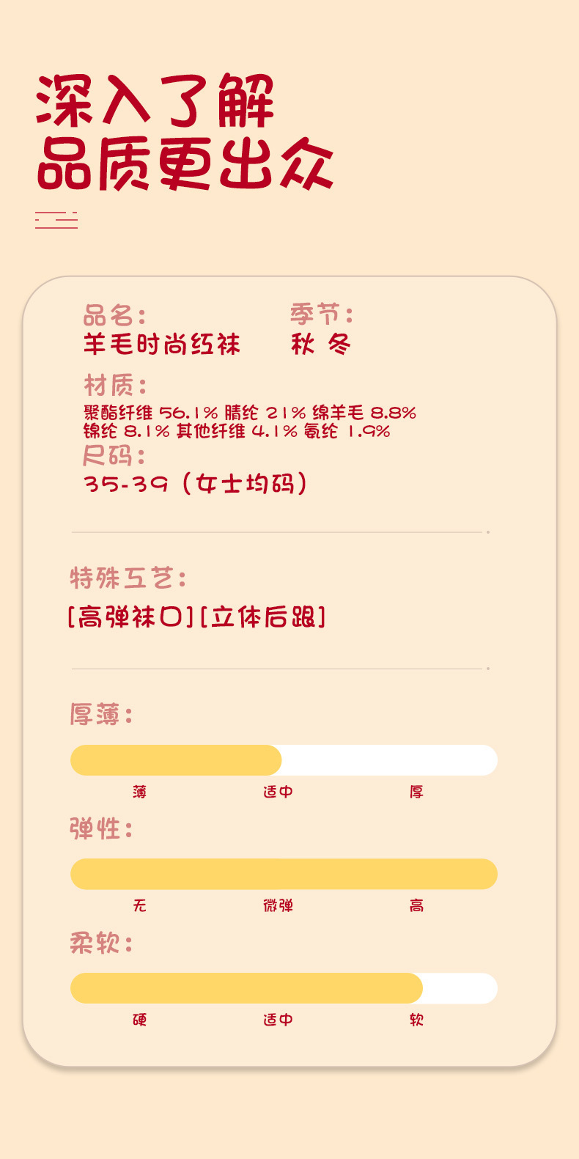The image size is (579, 1159).
Task: Click the size text 35-39（女士均码）
Action: click(196, 484)
